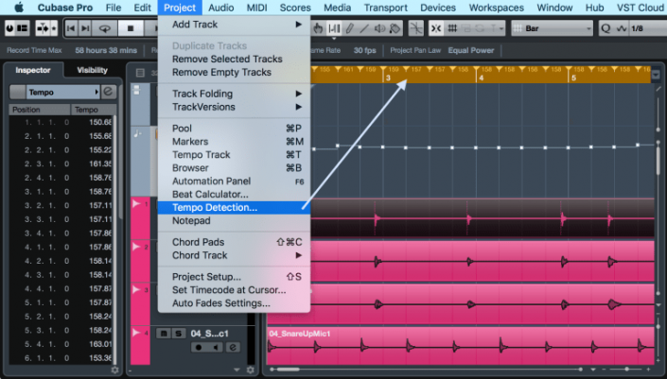Viewport: 667px width, 379px height.
Task: Click the 04_SnareUpMic1 audio event
Action: tap(460, 346)
